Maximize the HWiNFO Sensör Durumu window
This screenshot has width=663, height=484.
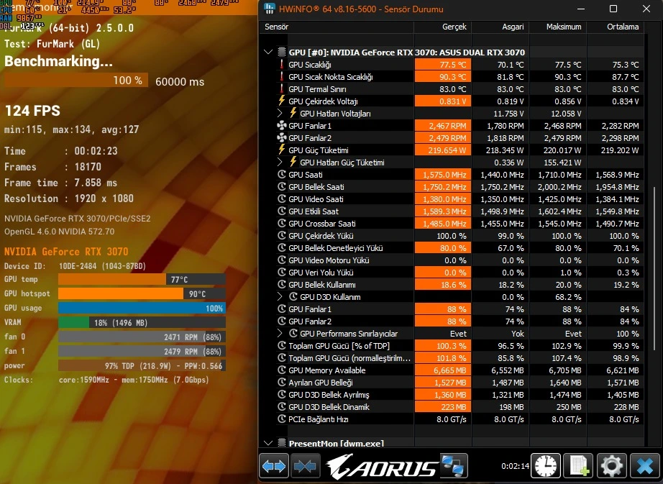(x=613, y=9)
